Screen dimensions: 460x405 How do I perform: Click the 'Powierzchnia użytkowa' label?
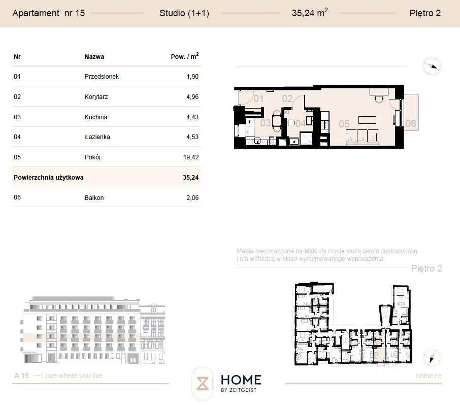[48, 178]
